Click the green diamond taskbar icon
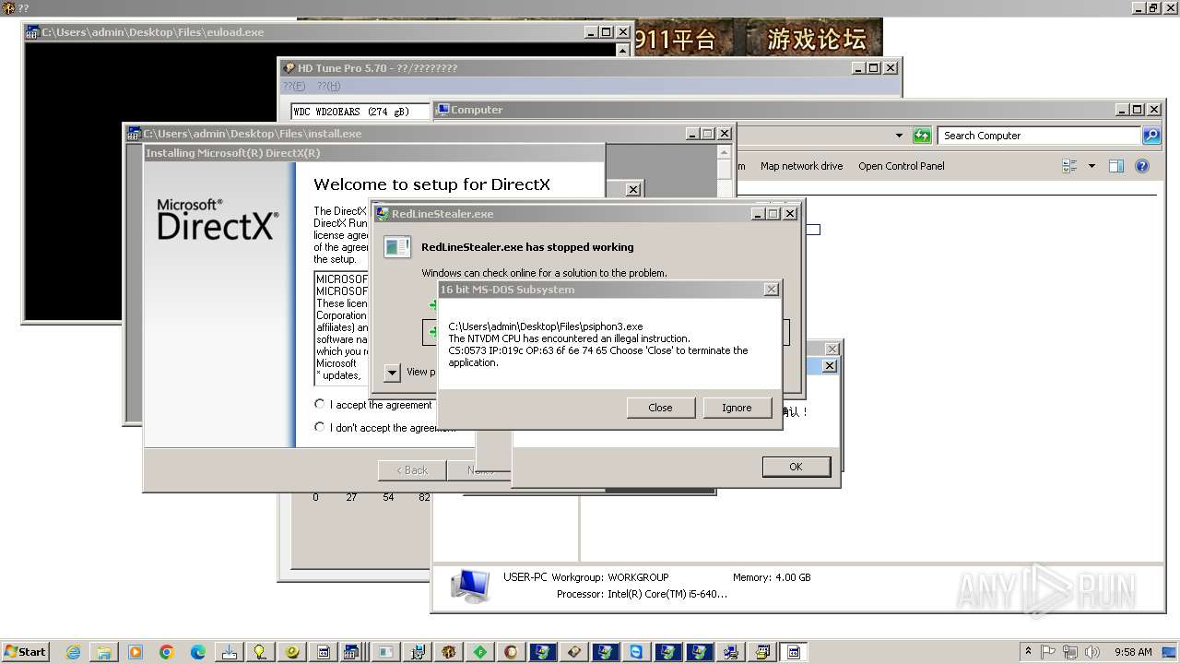Viewport: 1180px width, 664px height. [x=480, y=652]
